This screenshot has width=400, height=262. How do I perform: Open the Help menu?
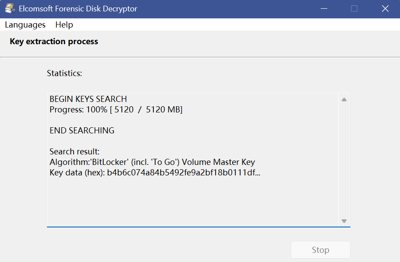[x=64, y=25]
